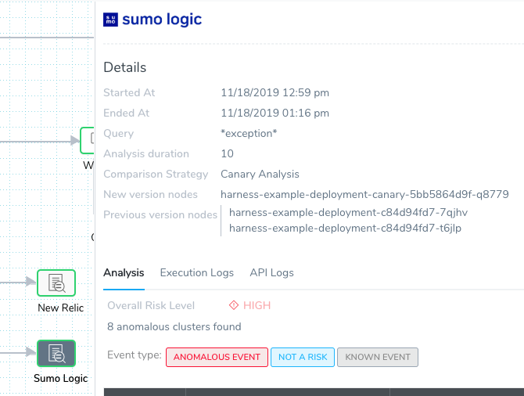Click Ended At value 11/18/2019 01:16 pm

[275, 113]
